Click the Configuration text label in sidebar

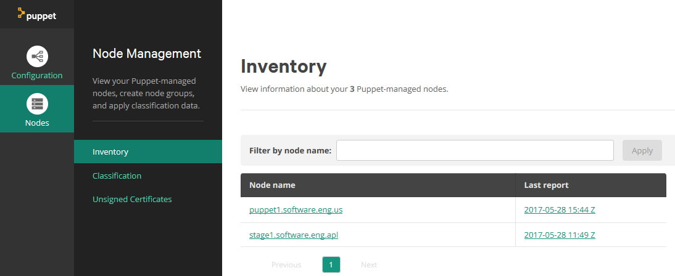37,76
